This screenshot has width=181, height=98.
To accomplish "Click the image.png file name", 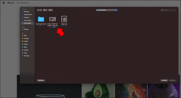I will [x=64, y=24].
